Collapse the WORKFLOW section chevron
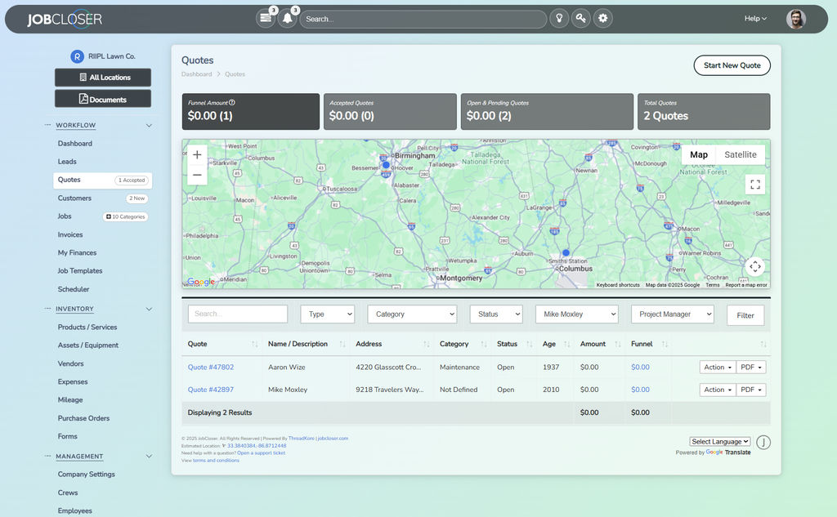Screen dimensions: 837x517 point(149,126)
